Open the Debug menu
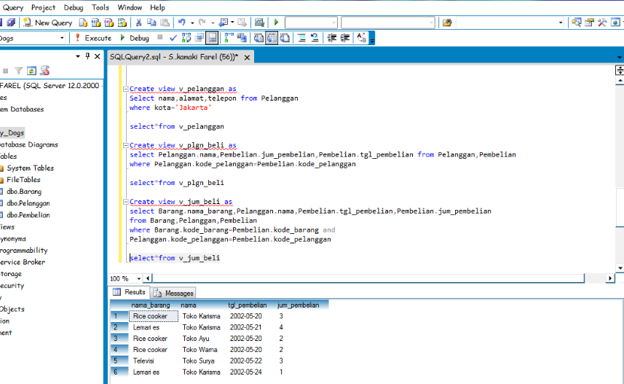Image resolution: width=624 pixels, height=384 pixels. pyautogui.click(x=74, y=7)
